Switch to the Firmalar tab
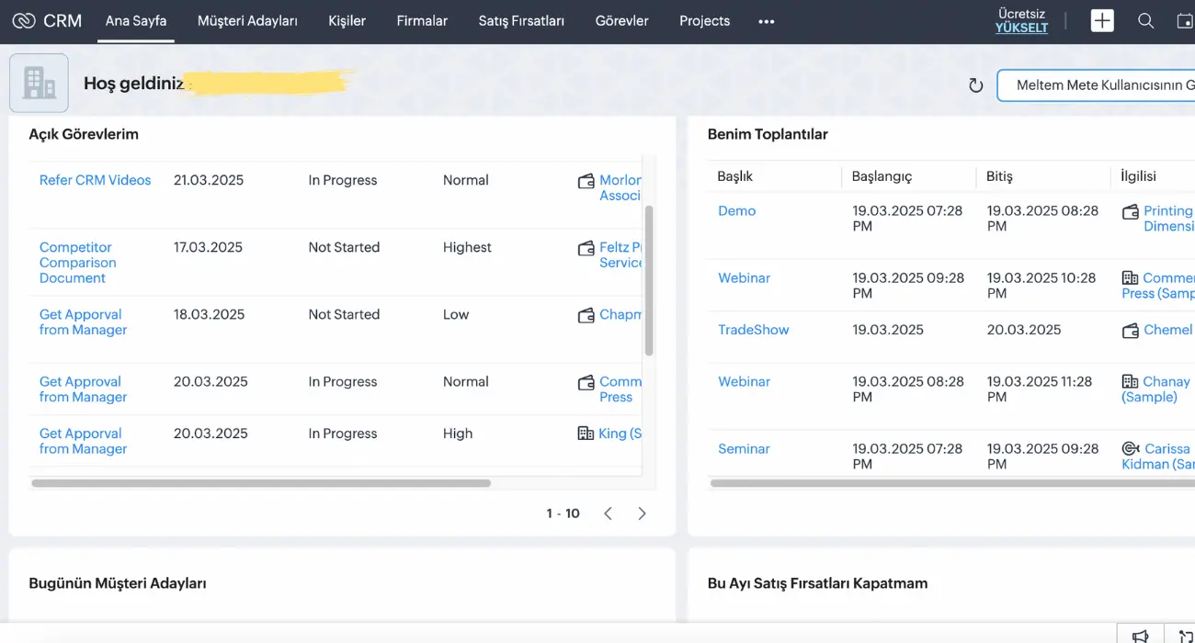The image size is (1195, 643). coord(421,20)
